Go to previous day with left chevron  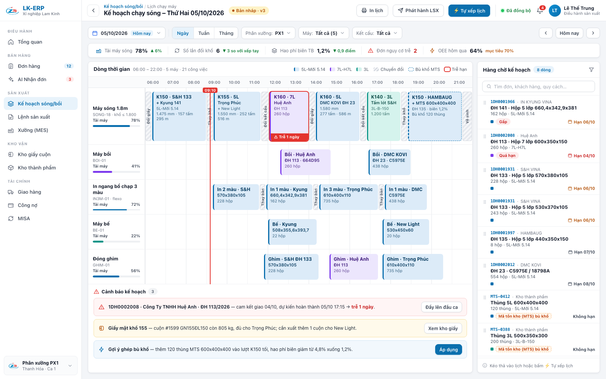pyautogui.click(x=546, y=33)
